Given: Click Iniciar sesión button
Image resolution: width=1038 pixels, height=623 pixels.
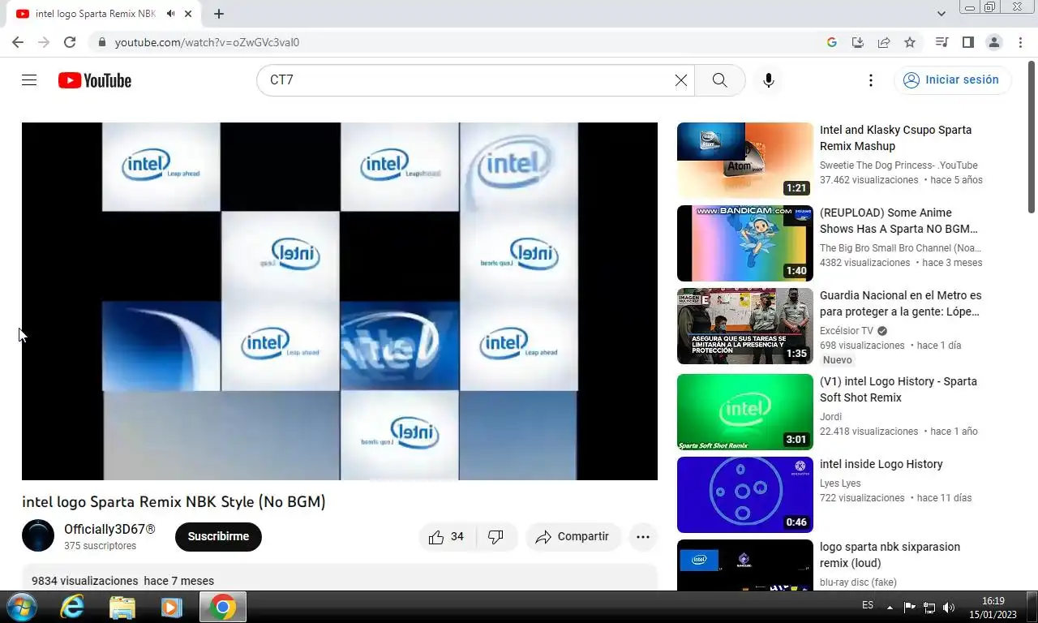Looking at the screenshot, I should tap(952, 80).
